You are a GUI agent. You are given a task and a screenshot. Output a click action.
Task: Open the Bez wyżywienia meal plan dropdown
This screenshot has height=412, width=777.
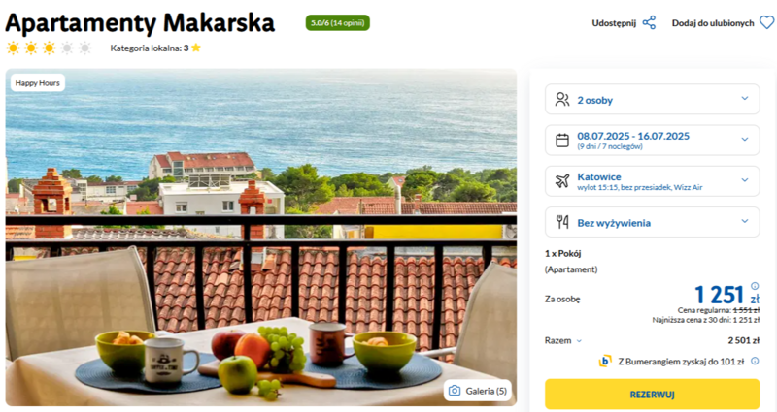[x=652, y=222]
